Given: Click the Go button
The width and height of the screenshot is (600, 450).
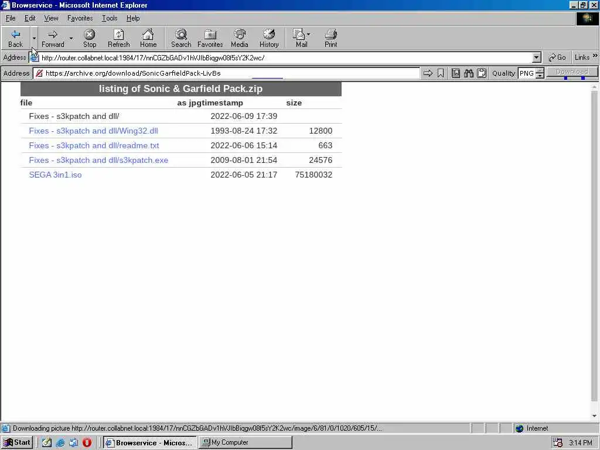Looking at the screenshot, I should click(557, 57).
